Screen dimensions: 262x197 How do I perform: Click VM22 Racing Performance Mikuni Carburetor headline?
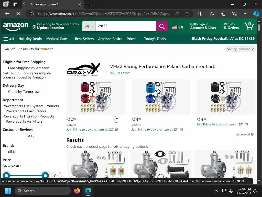tap(162, 66)
